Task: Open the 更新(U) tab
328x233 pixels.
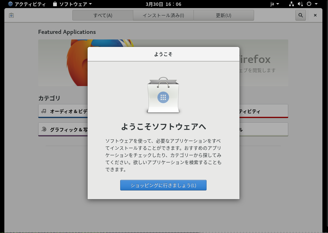Action: pyautogui.click(x=224, y=15)
